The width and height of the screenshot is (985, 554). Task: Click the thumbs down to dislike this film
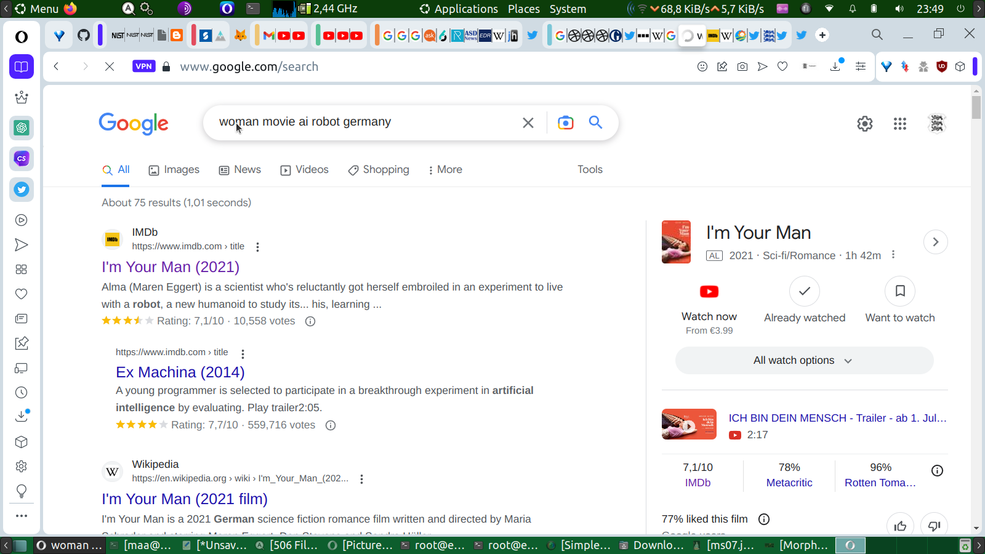click(x=934, y=526)
